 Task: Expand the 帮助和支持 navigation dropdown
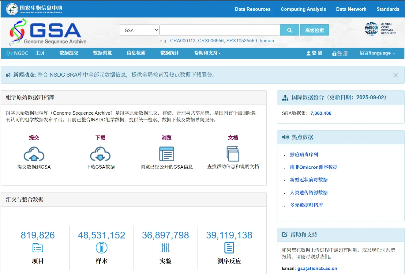207,53
